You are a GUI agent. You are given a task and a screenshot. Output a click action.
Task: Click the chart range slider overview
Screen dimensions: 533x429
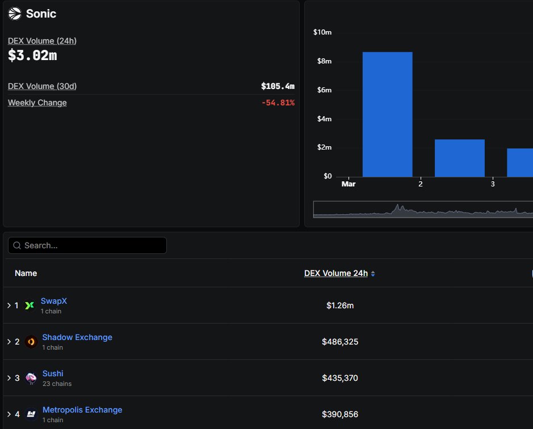click(423, 210)
